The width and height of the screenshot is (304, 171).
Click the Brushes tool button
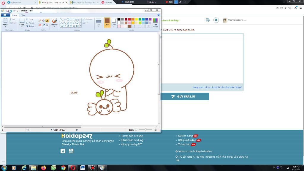point(54,22)
